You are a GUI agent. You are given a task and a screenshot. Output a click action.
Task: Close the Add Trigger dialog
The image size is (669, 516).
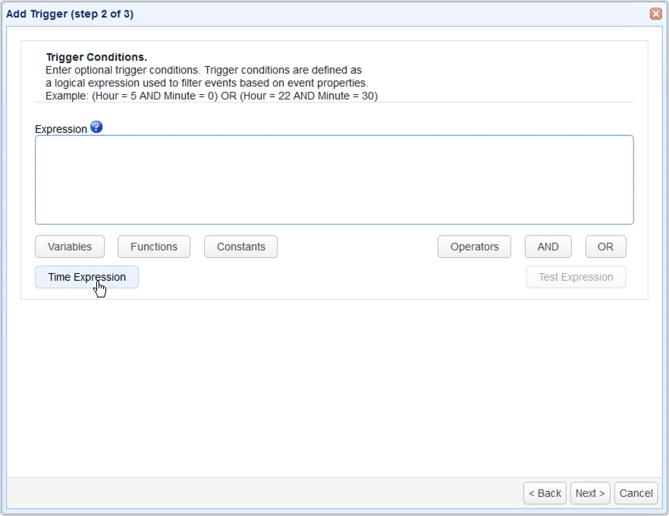tap(655, 14)
